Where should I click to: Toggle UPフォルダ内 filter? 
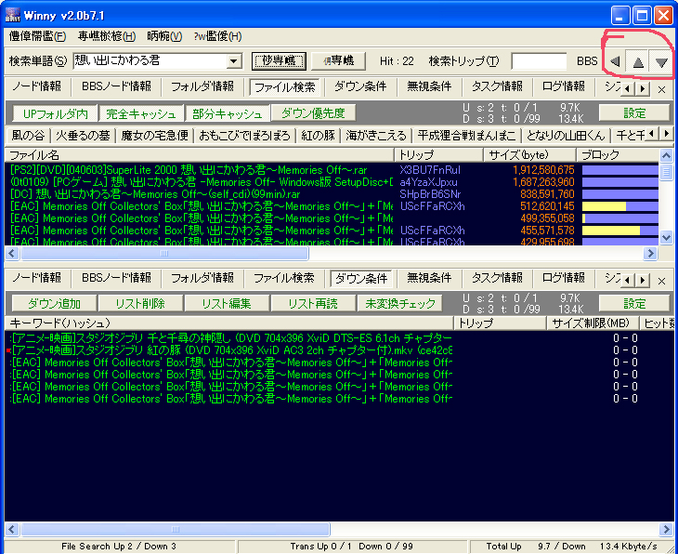pos(55,113)
